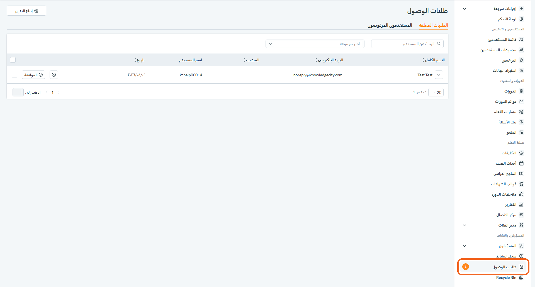
Task: Open the reports chart icon التقارير
Action: (x=521, y=205)
